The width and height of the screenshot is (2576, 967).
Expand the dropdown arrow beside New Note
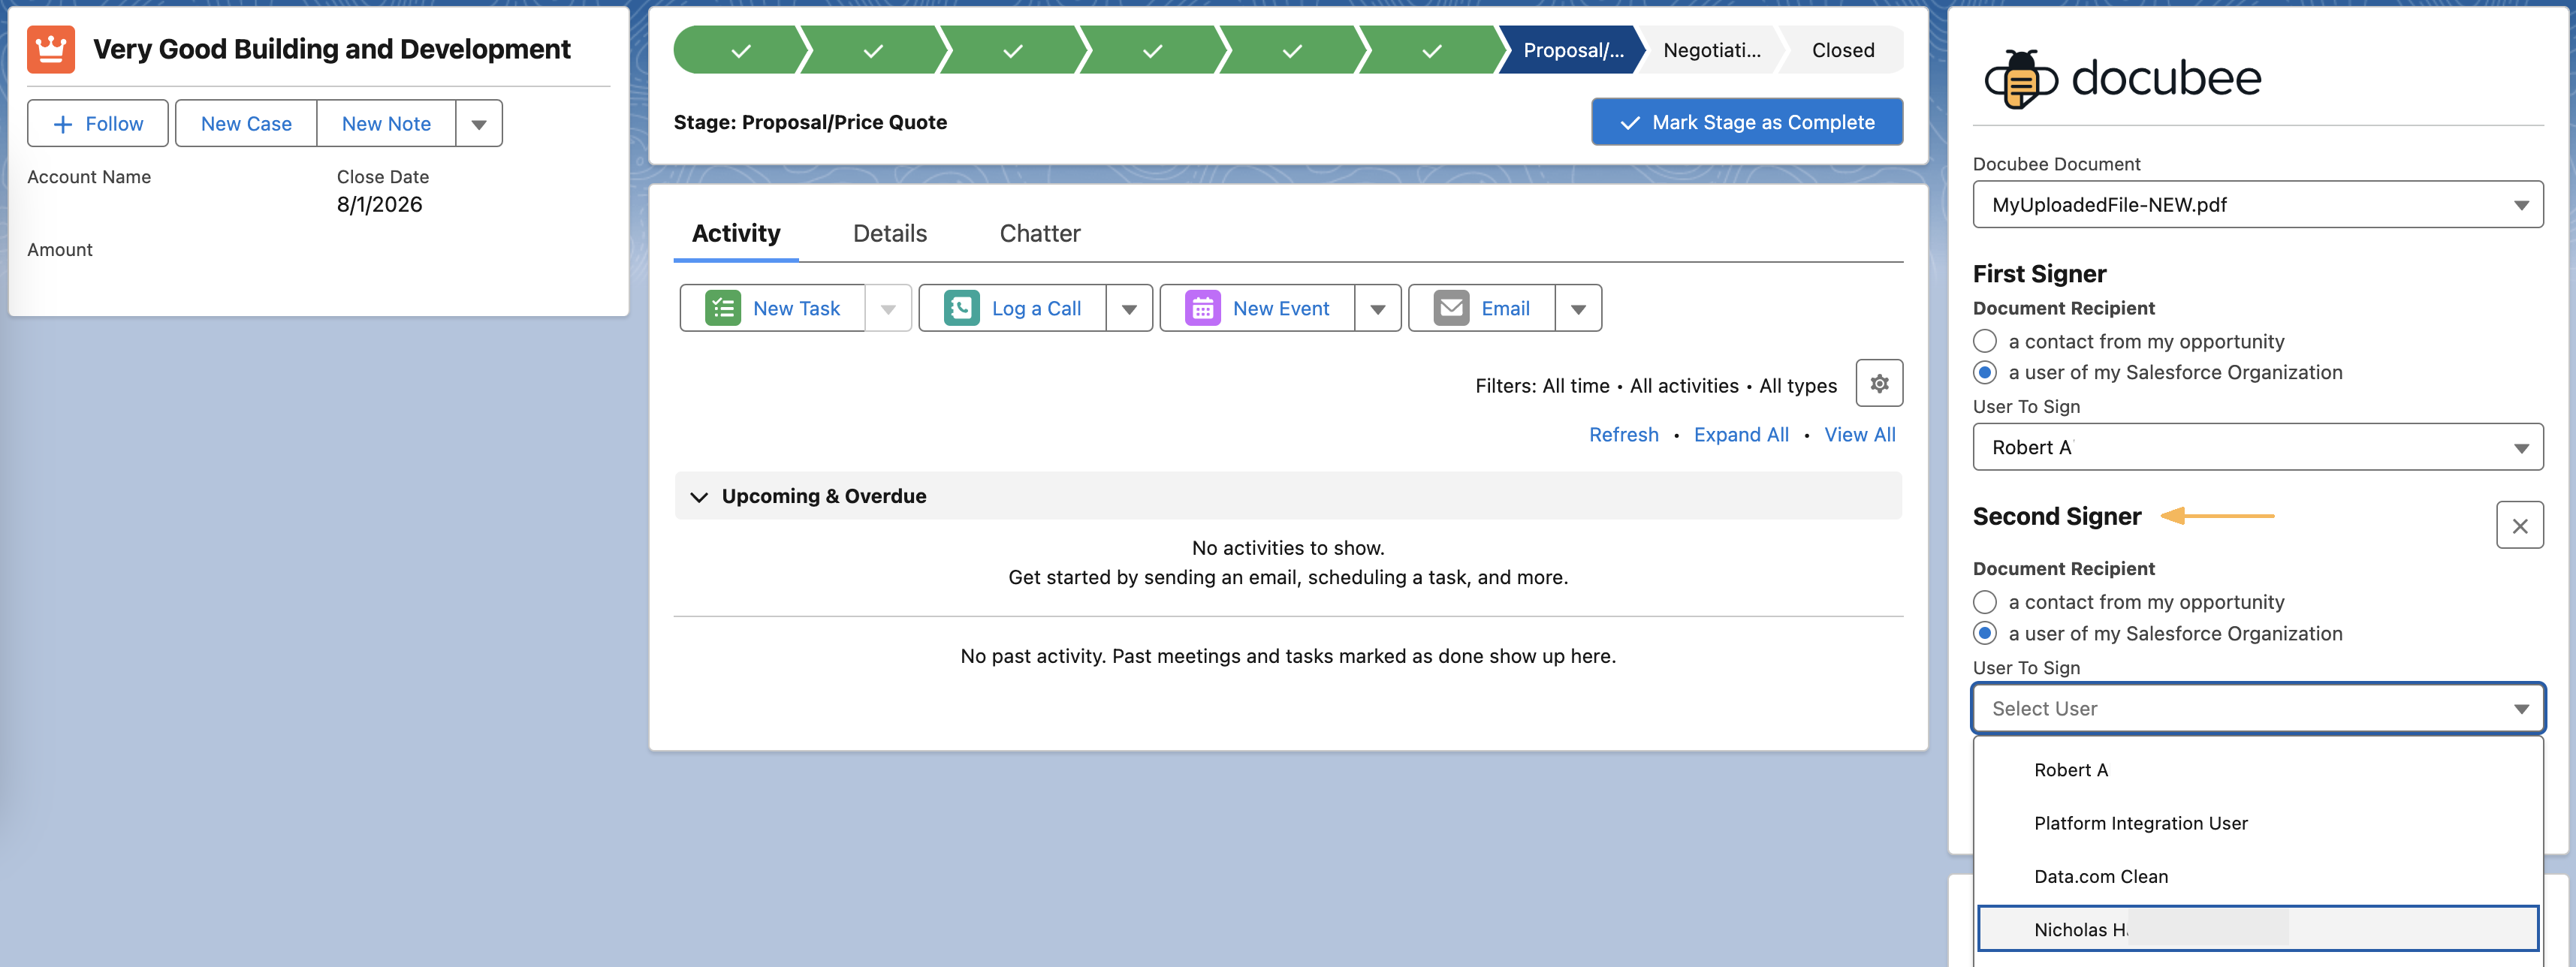tap(478, 124)
